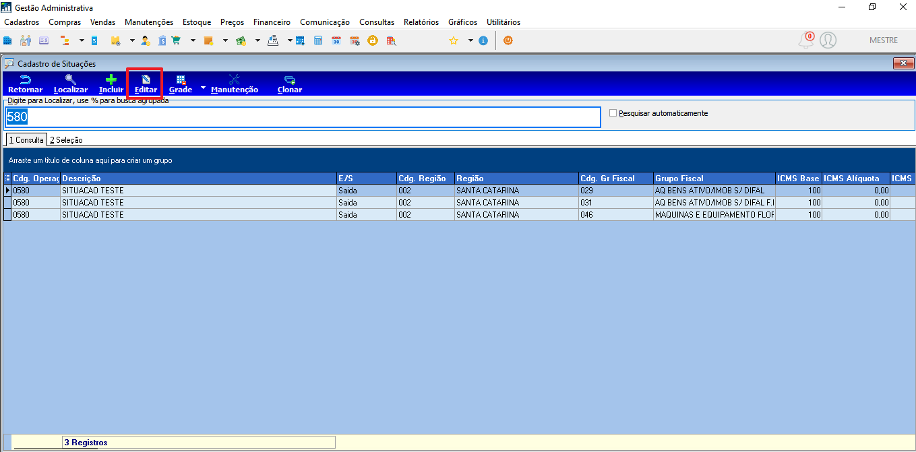Open dropdown arrow beside the organization chart icon
The image size is (916, 452).
pos(82,40)
